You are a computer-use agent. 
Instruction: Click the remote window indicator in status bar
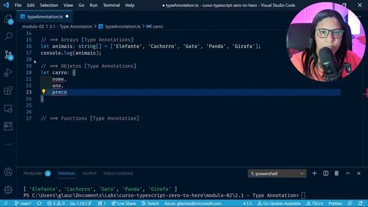tap(6, 204)
